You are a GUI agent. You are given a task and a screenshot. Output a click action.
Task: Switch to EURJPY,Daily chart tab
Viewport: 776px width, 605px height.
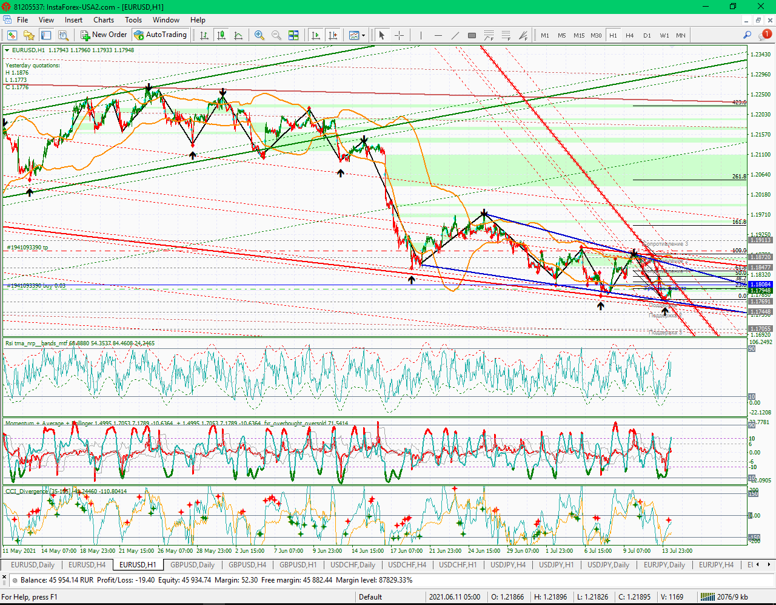click(664, 565)
